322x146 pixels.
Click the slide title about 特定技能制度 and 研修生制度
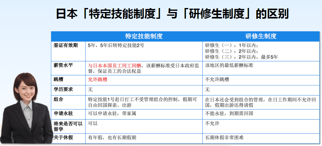click(172, 14)
